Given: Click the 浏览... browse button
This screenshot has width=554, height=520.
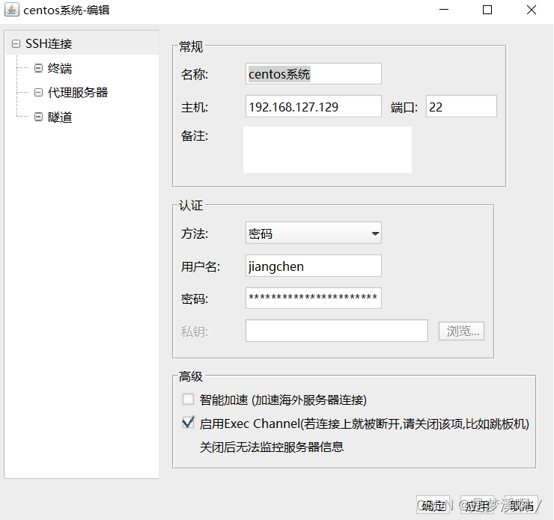Looking at the screenshot, I should coord(461,331).
